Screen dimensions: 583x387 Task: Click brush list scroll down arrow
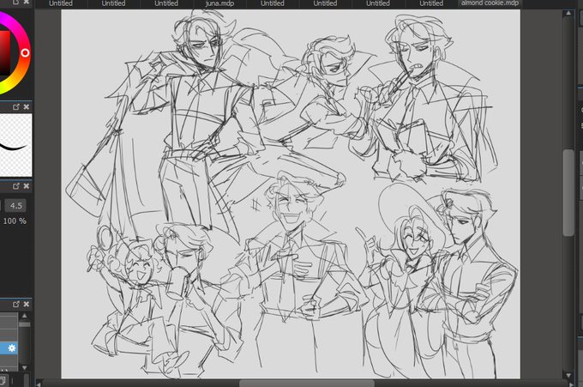click(x=24, y=367)
